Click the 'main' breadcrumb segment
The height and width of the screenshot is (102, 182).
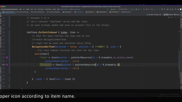[x=28, y=9]
